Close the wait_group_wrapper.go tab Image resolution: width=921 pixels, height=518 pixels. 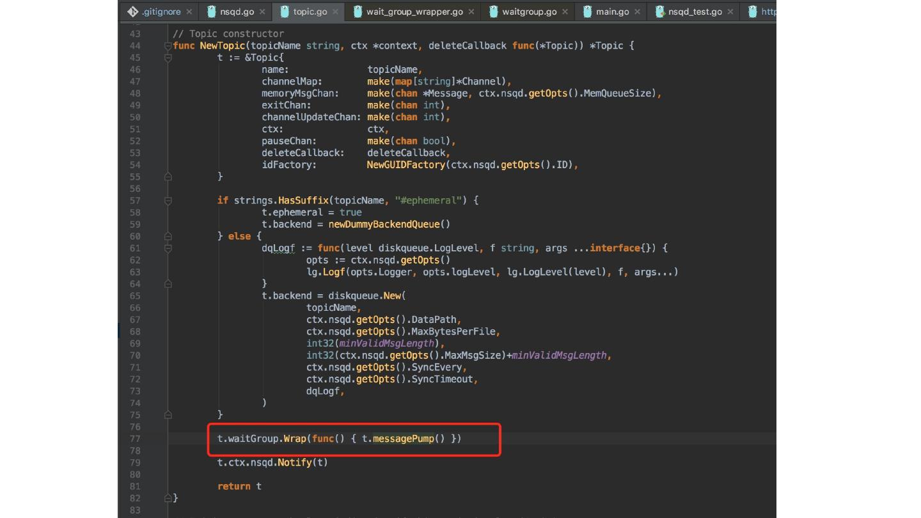point(471,12)
